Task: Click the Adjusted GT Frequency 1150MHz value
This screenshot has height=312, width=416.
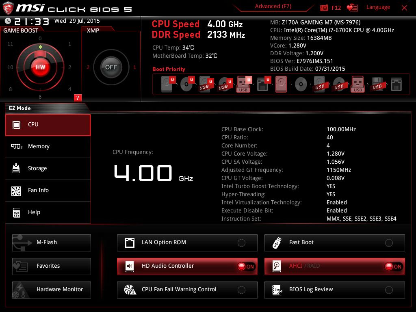Action: (x=338, y=170)
